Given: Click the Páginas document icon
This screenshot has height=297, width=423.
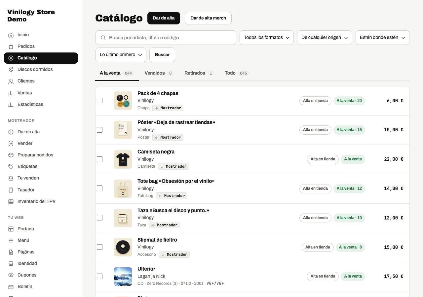Looking at the screenshot, I should [11, 252].
